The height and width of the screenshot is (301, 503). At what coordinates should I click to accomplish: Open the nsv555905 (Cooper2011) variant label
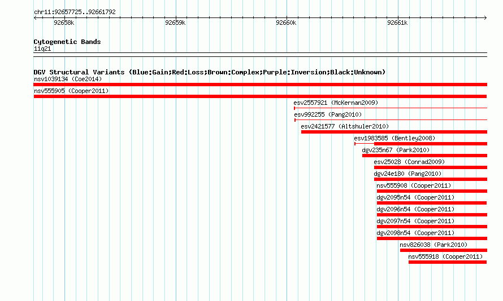pos(71,91)
